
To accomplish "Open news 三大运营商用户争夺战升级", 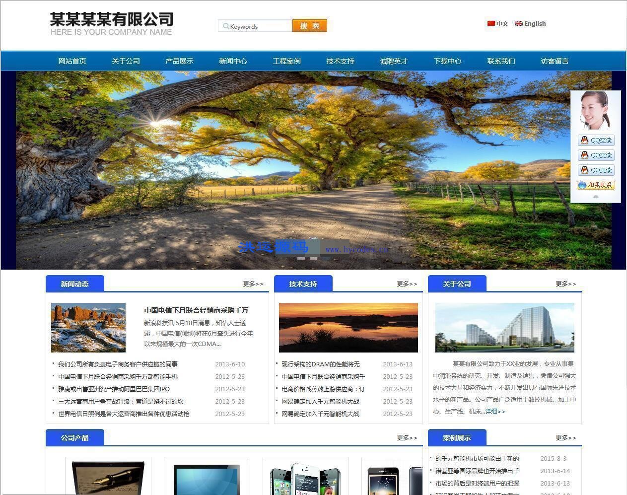I will (x=121, y=402).
